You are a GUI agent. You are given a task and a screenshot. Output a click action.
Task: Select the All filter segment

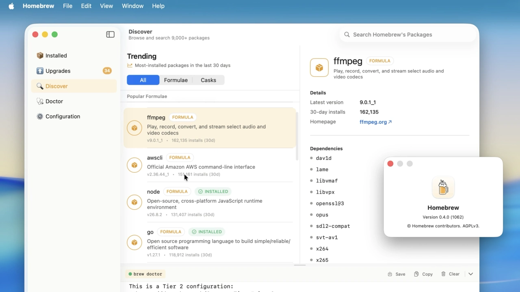point(143,80)
